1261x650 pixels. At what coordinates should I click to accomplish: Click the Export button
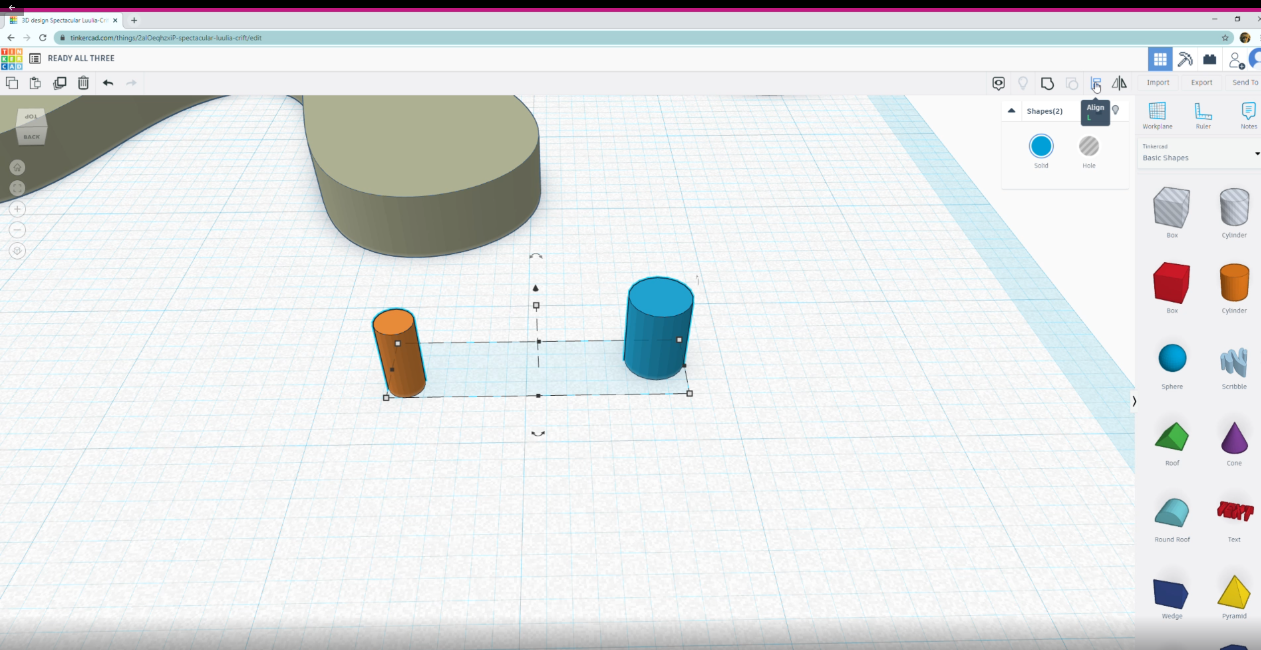click(1201, 82)
